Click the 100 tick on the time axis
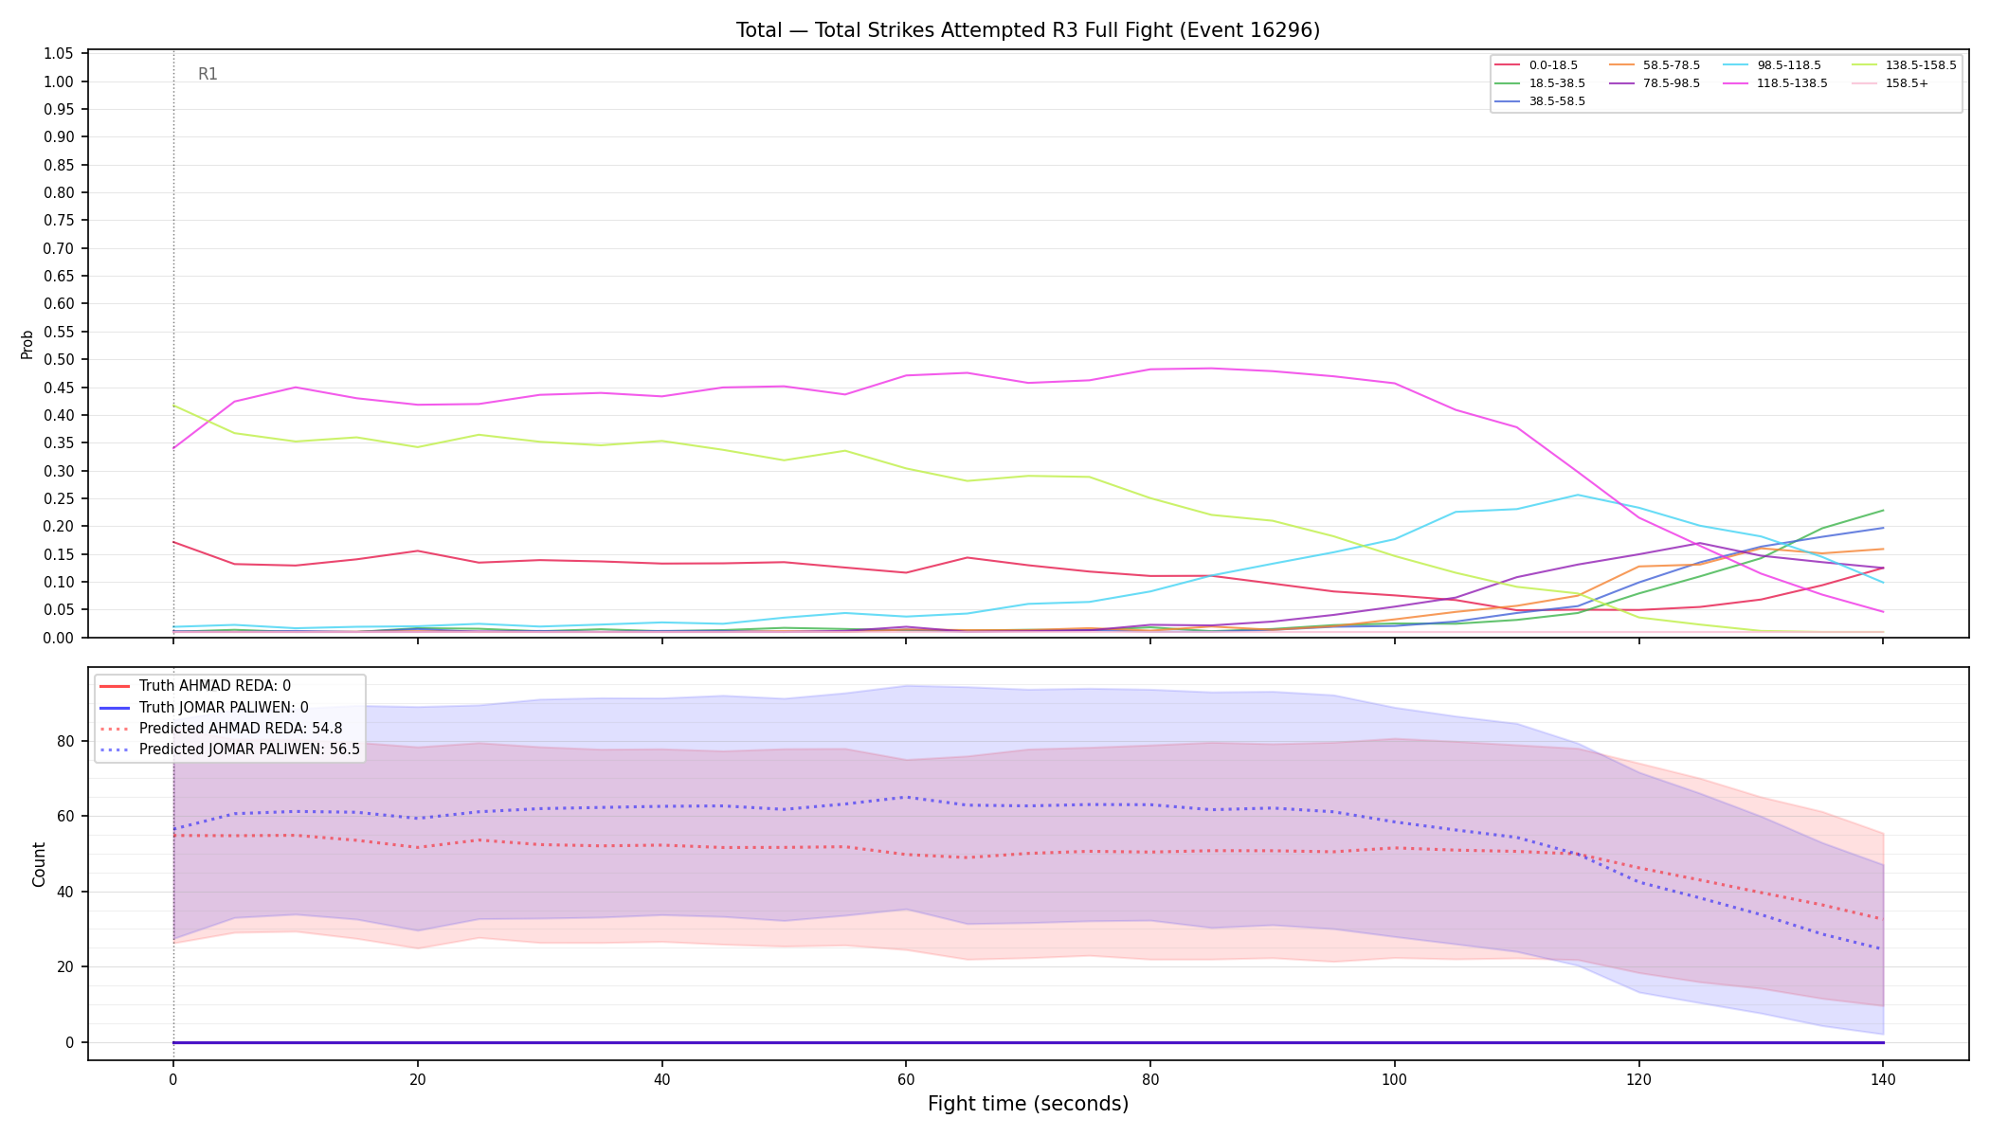Image resolution: width=1990 pixels, height=1137 pixels. coord(1394,1078)
